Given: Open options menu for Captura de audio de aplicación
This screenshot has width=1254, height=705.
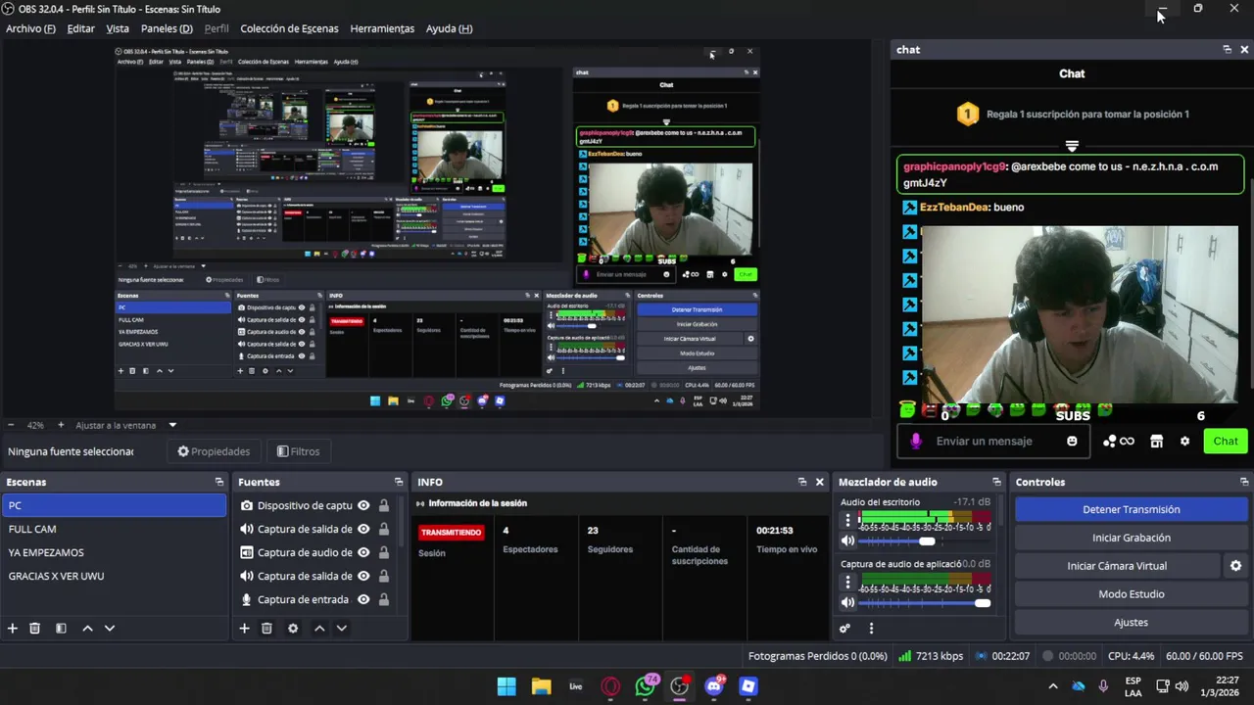Looking at the screenshot, I should click(848, 583).
